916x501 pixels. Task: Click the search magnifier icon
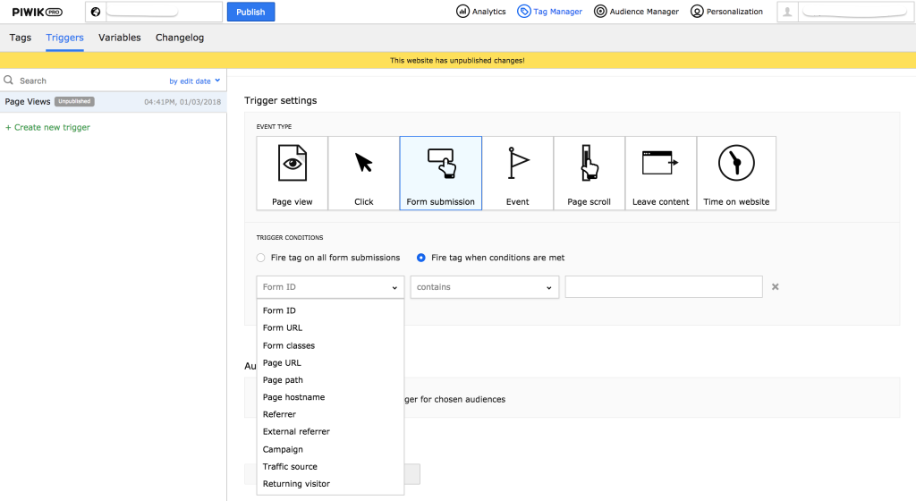coord(9,80)
